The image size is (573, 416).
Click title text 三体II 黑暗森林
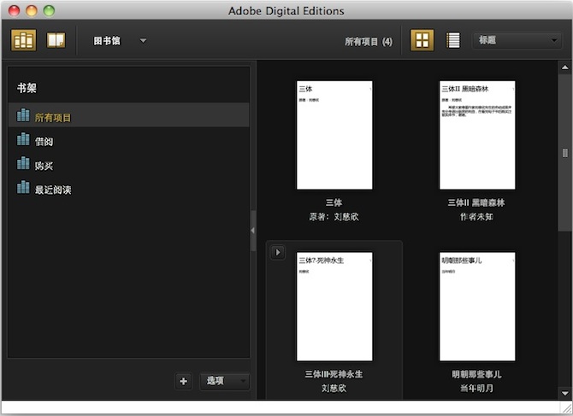tap(476, 202)
